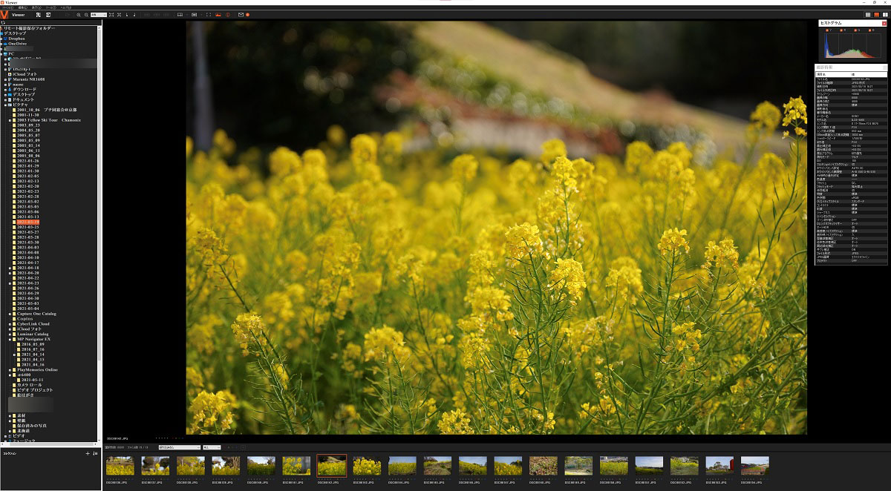Open the 編集 menu
Screen dimensions: 891x491
pyautogui.click(x=23, y=7)
